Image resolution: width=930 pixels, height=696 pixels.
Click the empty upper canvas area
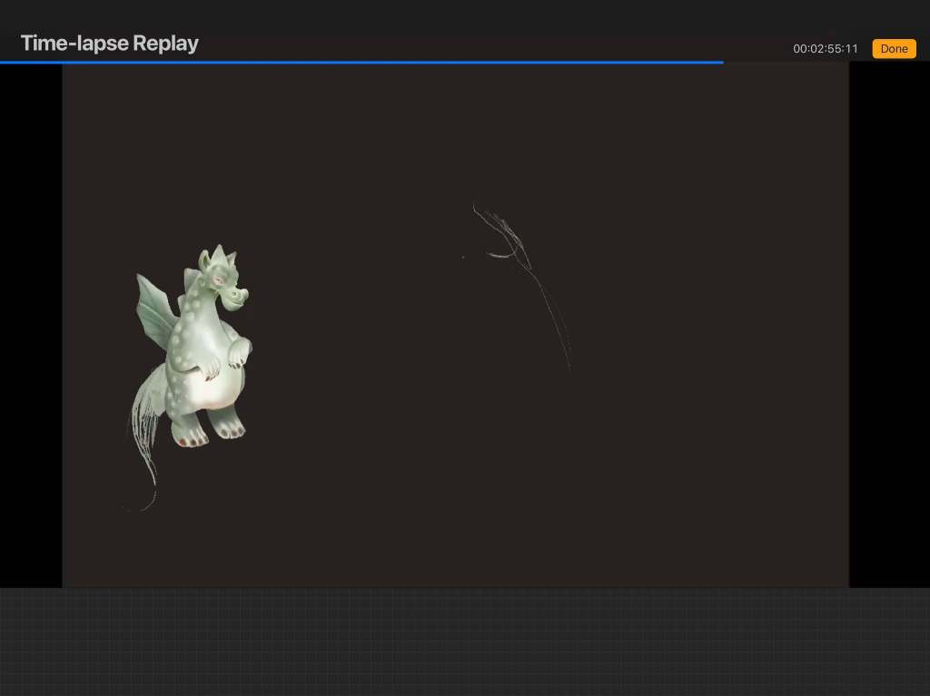point(454,127)
